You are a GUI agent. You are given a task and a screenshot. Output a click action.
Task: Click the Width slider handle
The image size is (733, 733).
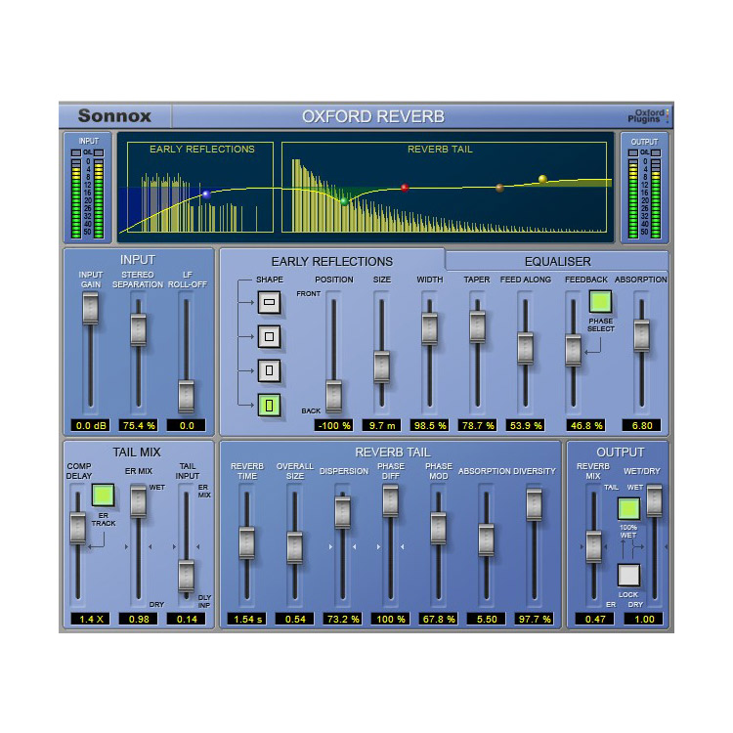pyautogui.click(x=430, y=329)
